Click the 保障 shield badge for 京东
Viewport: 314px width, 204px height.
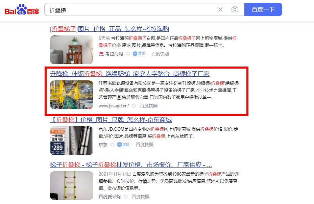(124, 145)
